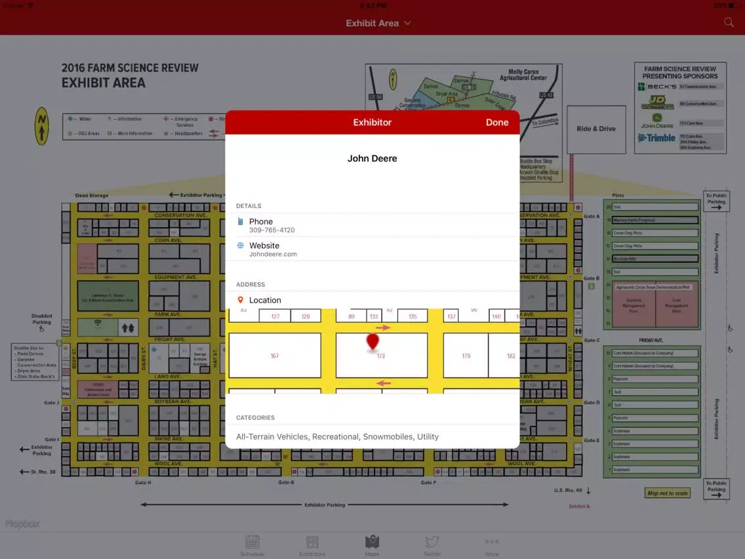Open the Exhibitors tab

pyautogui.click(x=312, y=545)
